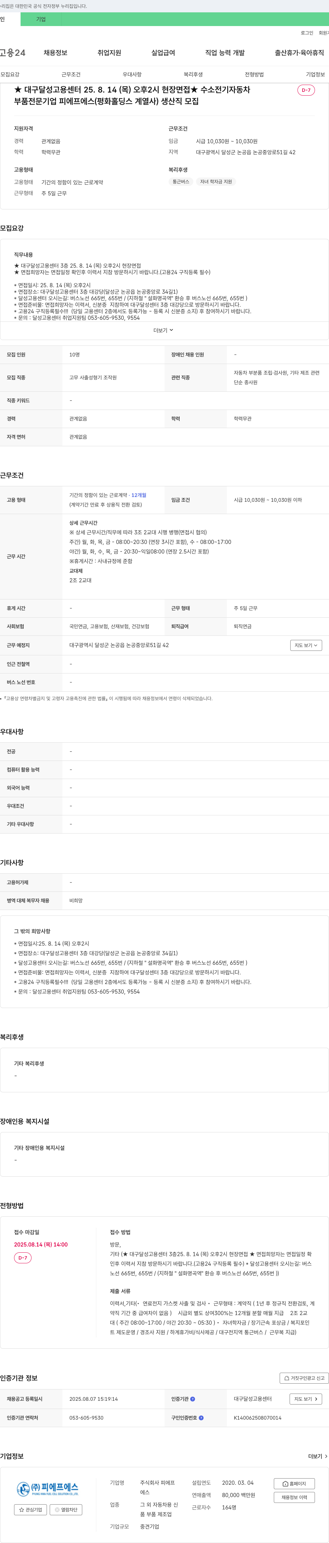
Task: Open the 지도 보기 dropdown for 근무 예정지
Action: 306,645
